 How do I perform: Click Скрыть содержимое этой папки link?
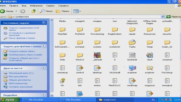[24, 29]
